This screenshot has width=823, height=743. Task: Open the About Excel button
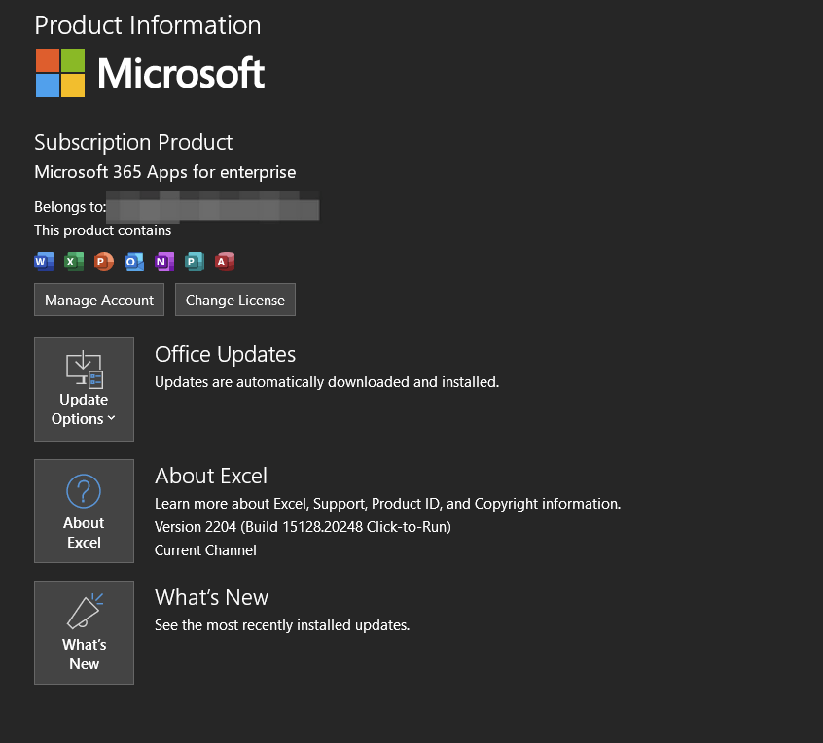tap(84, 512)
